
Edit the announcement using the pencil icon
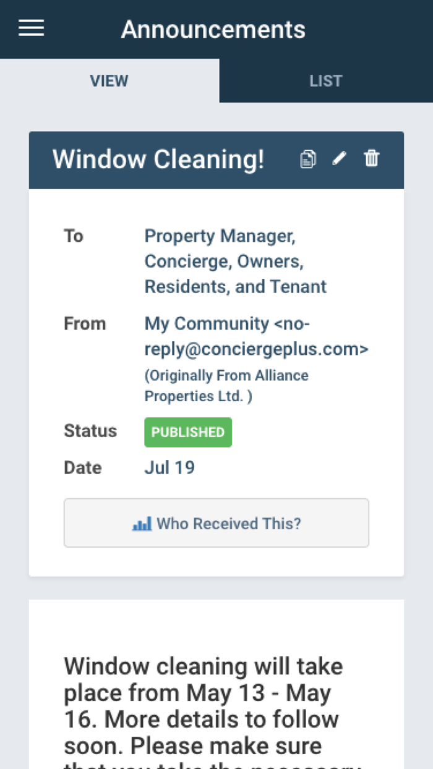[x=339, y=159]
